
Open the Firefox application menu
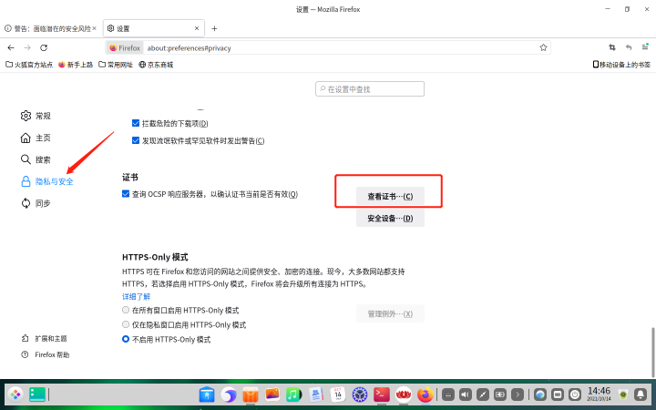[x=645, y=46]
